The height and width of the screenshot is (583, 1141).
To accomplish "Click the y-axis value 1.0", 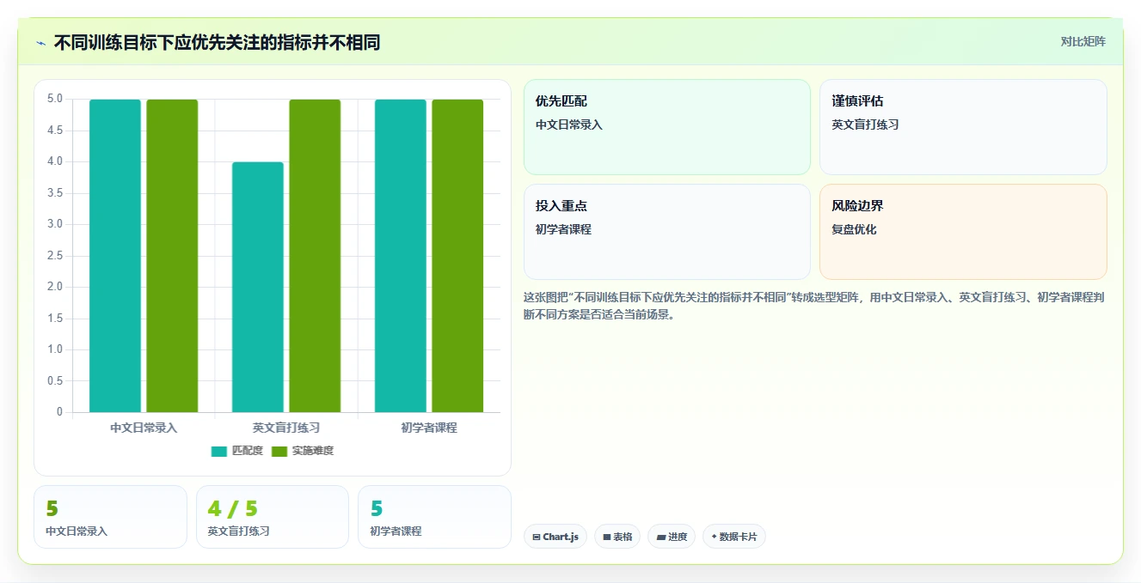I will click(54, 349).
